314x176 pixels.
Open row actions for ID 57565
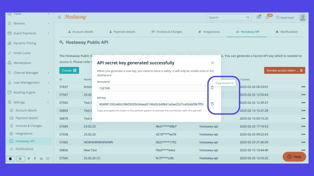click(303, 103)
